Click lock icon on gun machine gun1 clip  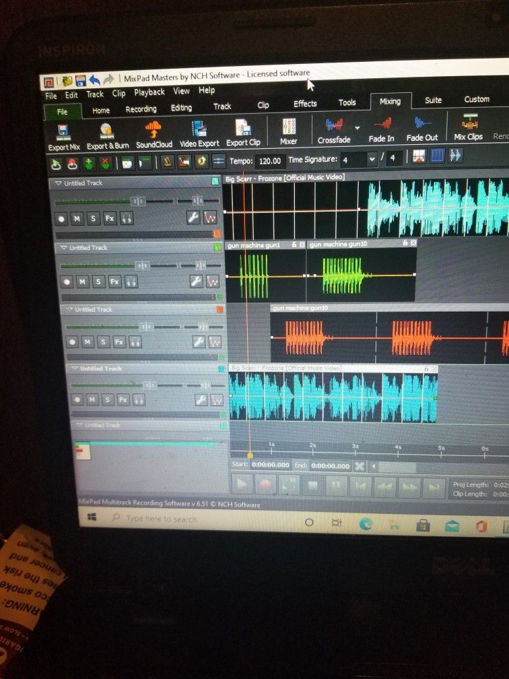point(294,245)
